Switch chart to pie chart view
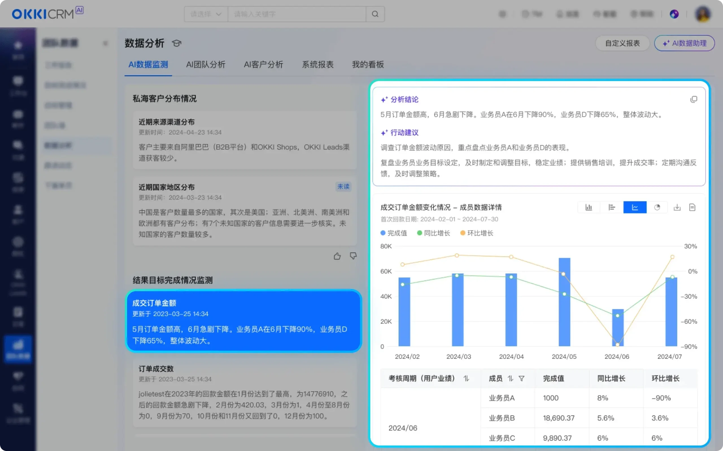Screen dimensions: 723x451 click(658, 207)
